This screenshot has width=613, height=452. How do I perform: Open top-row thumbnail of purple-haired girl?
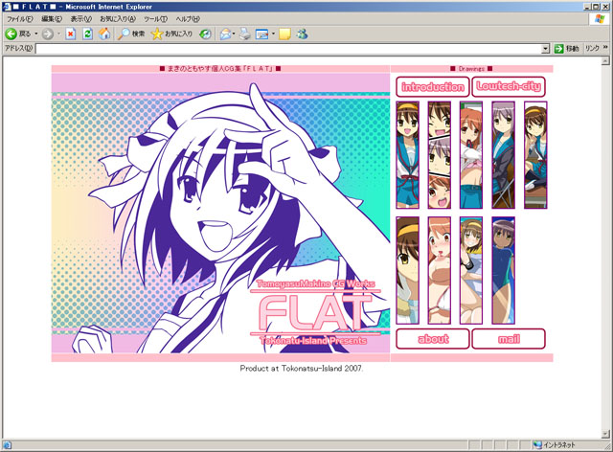tap(503, 155)
